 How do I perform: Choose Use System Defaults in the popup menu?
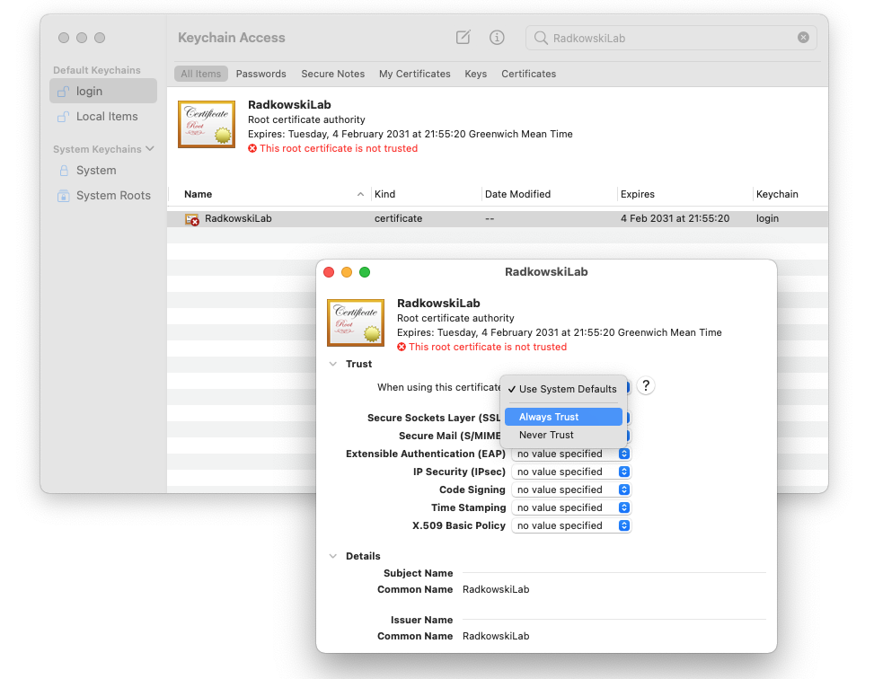click(x=563, y=389)
